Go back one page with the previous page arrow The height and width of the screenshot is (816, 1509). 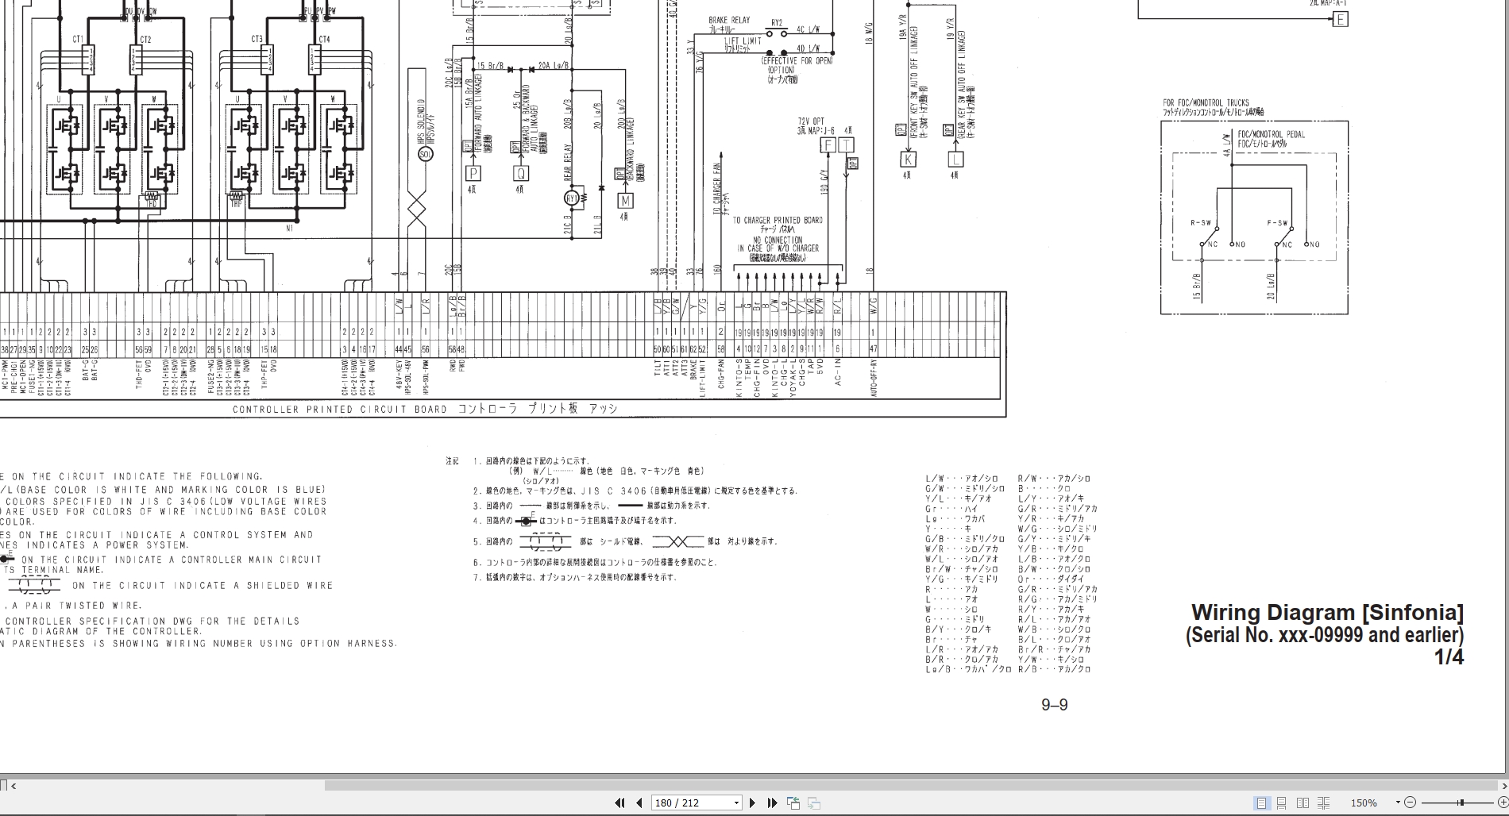(639, 803)
